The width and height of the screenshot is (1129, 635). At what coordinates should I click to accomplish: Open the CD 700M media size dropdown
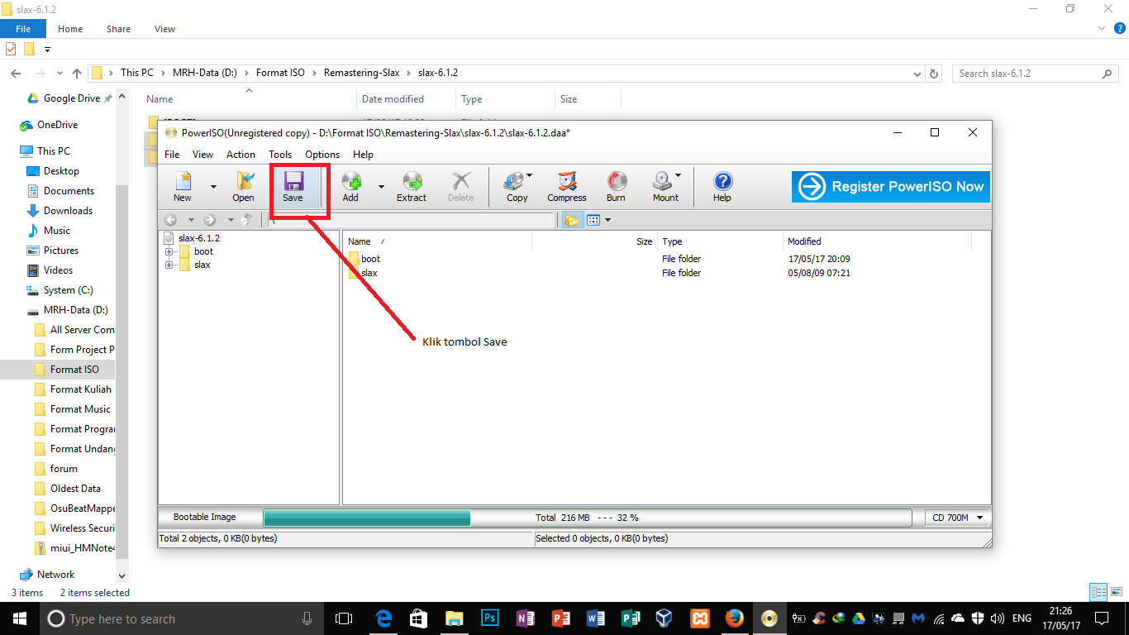tap(956, 518)
